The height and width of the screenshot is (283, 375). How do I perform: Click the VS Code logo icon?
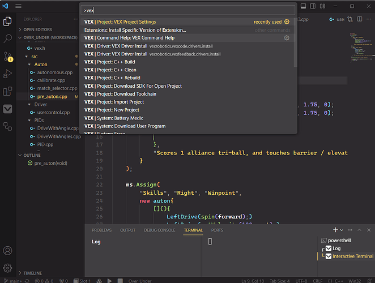pyautogui.click(x=5, y=6)
